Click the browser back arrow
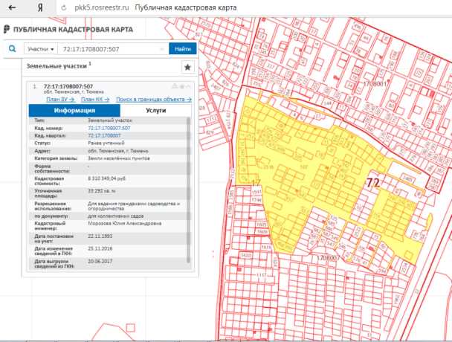 click(12, 7)
